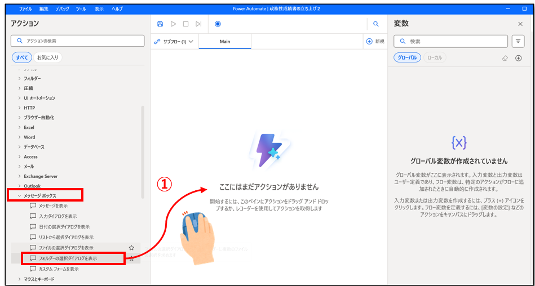The width and height of the screenshot is (535, 286).
Task: Select the Main subflow tab
Action: click(224, 42)
